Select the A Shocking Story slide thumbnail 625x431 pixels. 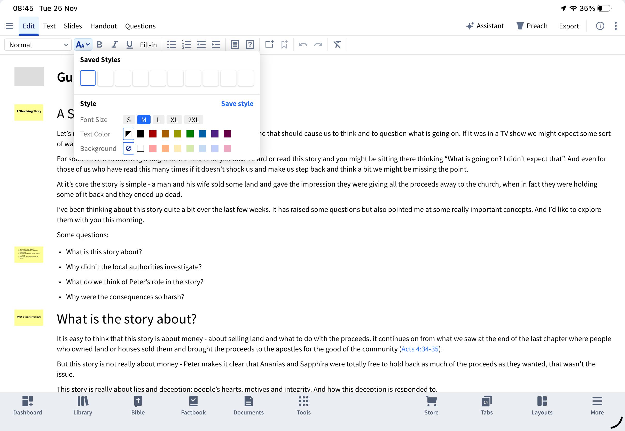tap(29, 112)
